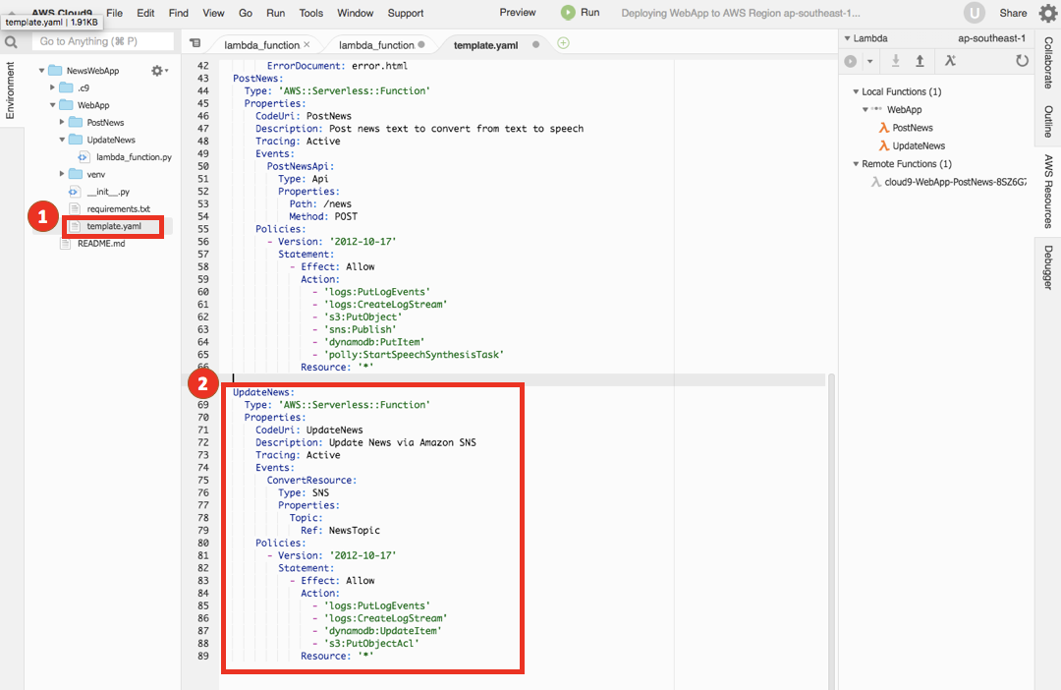1061x690 pixels.
Task: Open the Edit menu
Action: (145, 13)
